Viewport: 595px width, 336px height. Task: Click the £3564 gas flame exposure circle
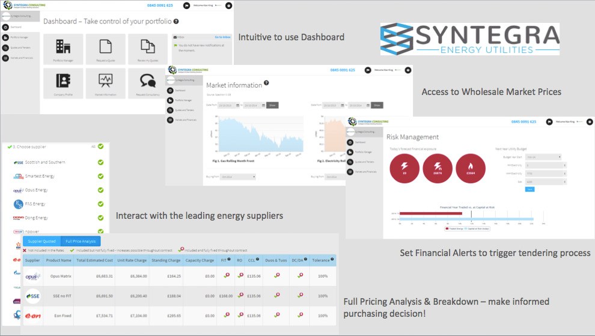pos(471,168)
